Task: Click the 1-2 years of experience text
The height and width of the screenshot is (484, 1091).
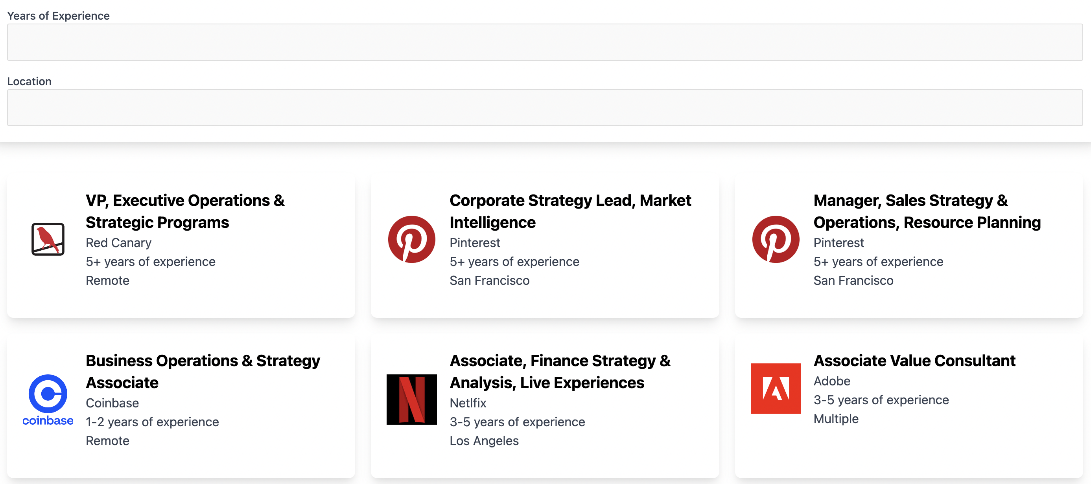Action: (153, 422)
